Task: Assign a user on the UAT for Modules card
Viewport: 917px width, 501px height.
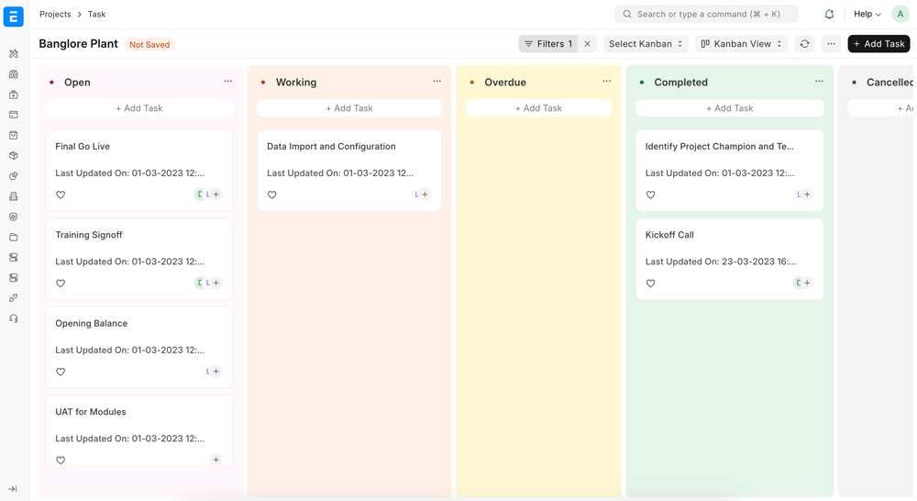Action: (215, 460)
